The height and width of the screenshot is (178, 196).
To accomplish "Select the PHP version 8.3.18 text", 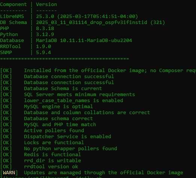I will click(x=45, y=29).
